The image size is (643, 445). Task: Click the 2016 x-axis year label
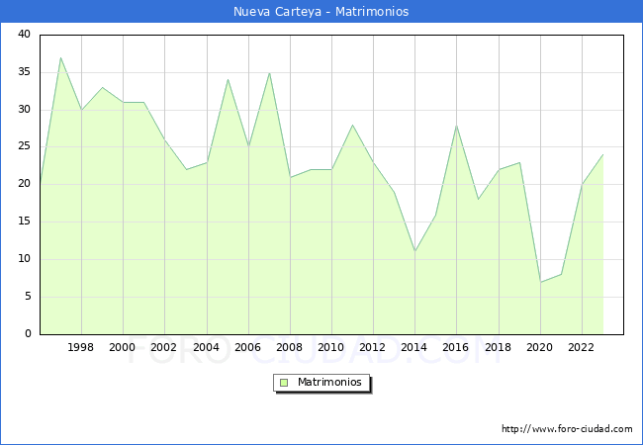point(457,348)
